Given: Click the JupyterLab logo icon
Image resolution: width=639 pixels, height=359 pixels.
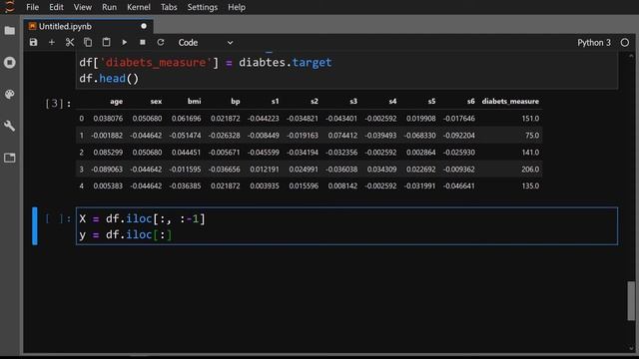Looking at the screenshot, I should [9, 7].
